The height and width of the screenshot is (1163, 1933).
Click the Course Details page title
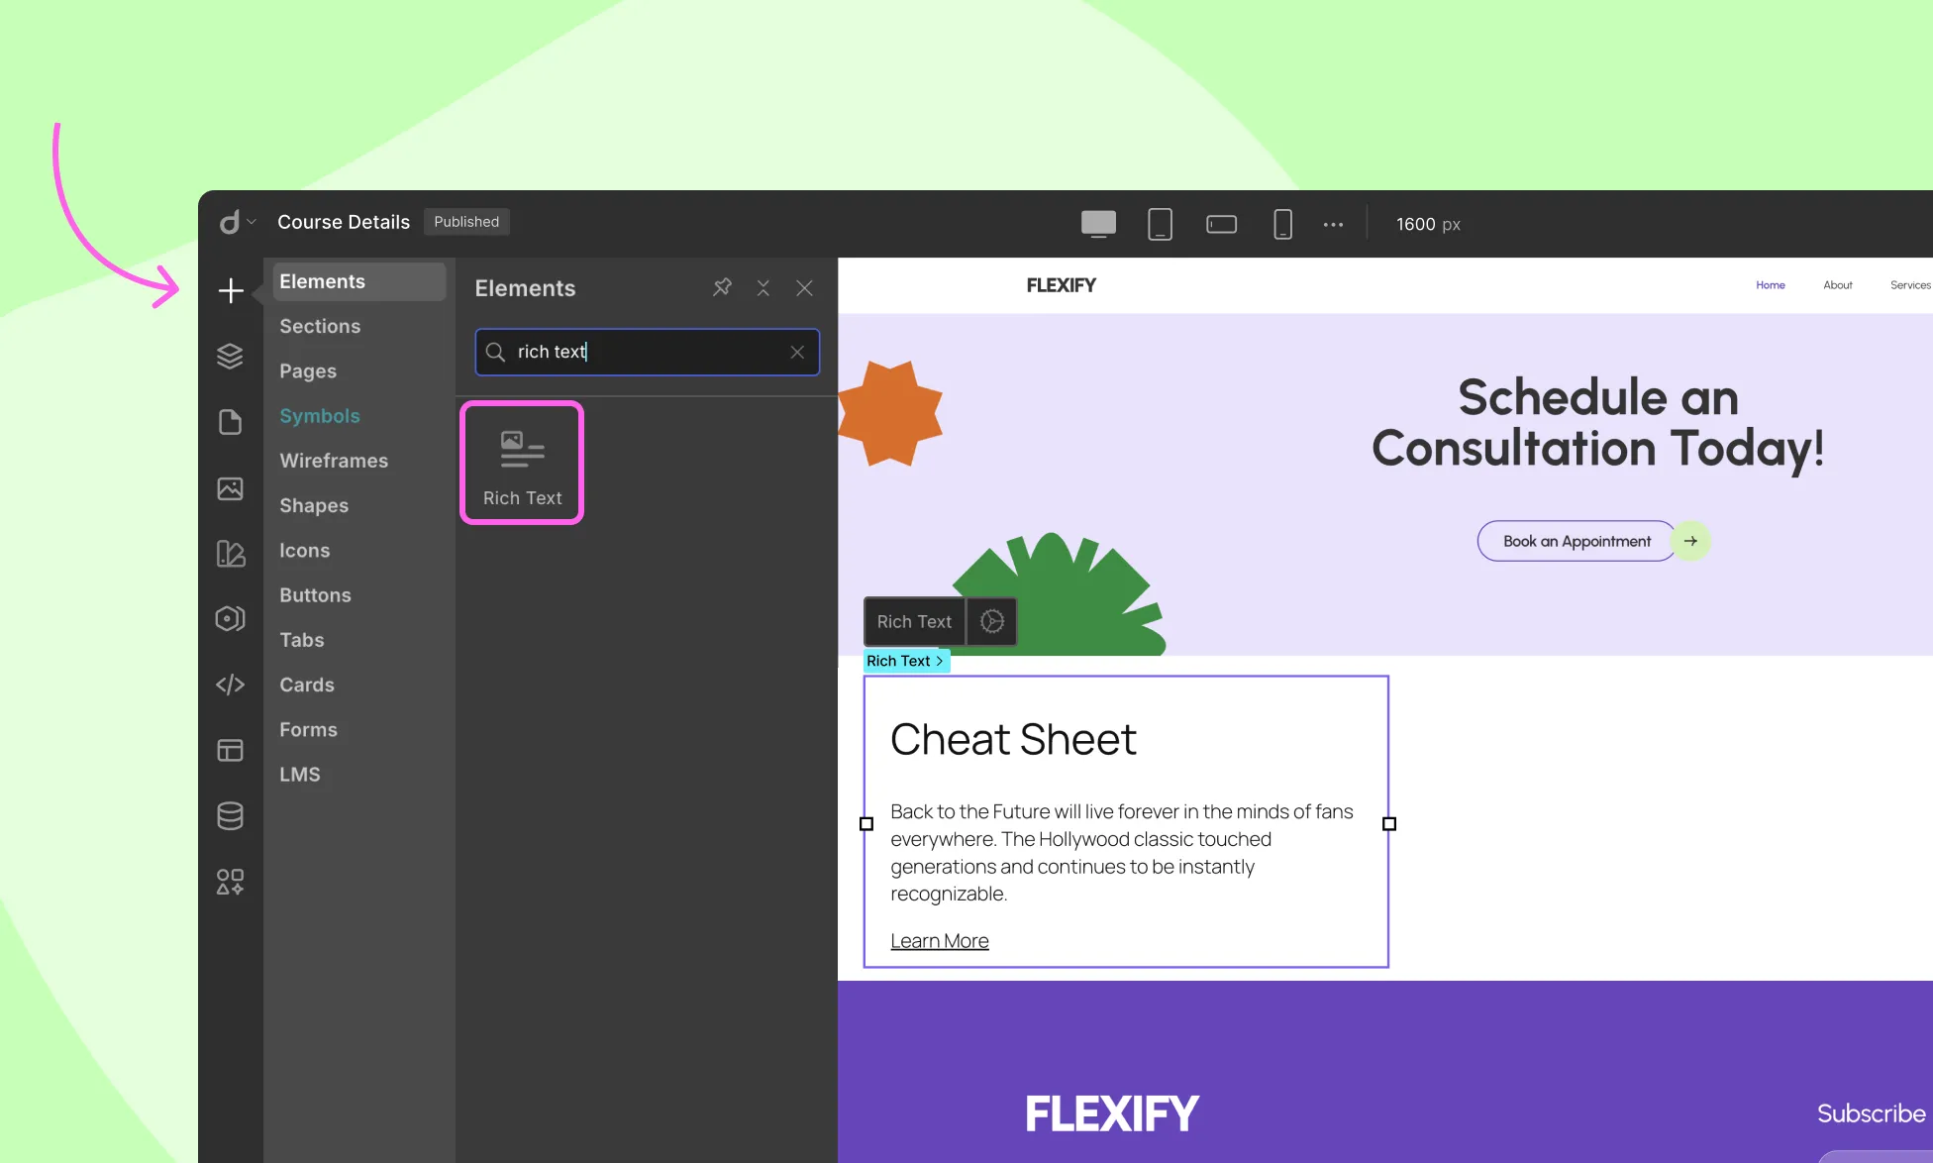(x=344, y=222)
